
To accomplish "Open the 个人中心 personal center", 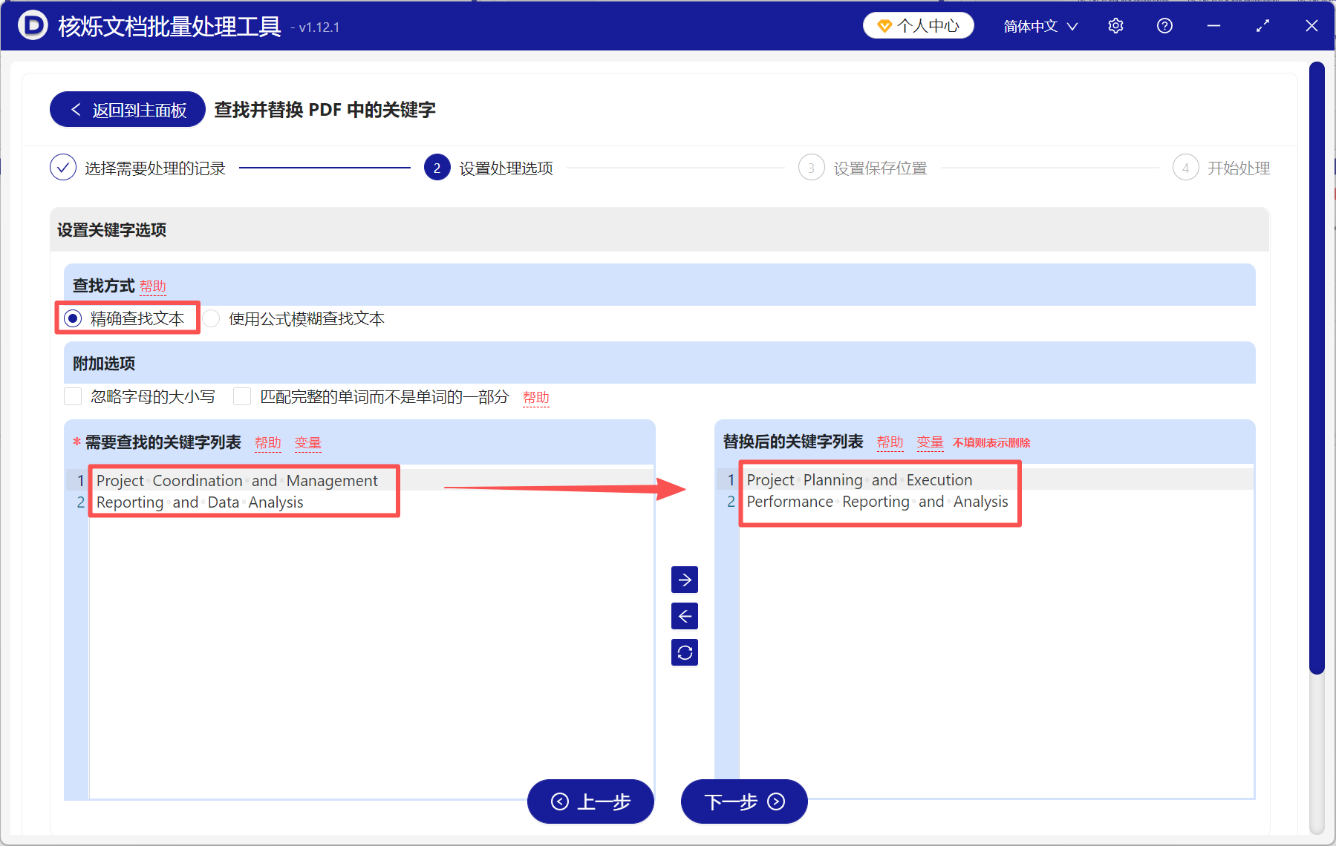I will 918,24.
